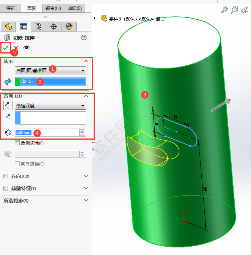Click the surface/face selection icon
Screen dimensions: 251x255
pos(8,82)
